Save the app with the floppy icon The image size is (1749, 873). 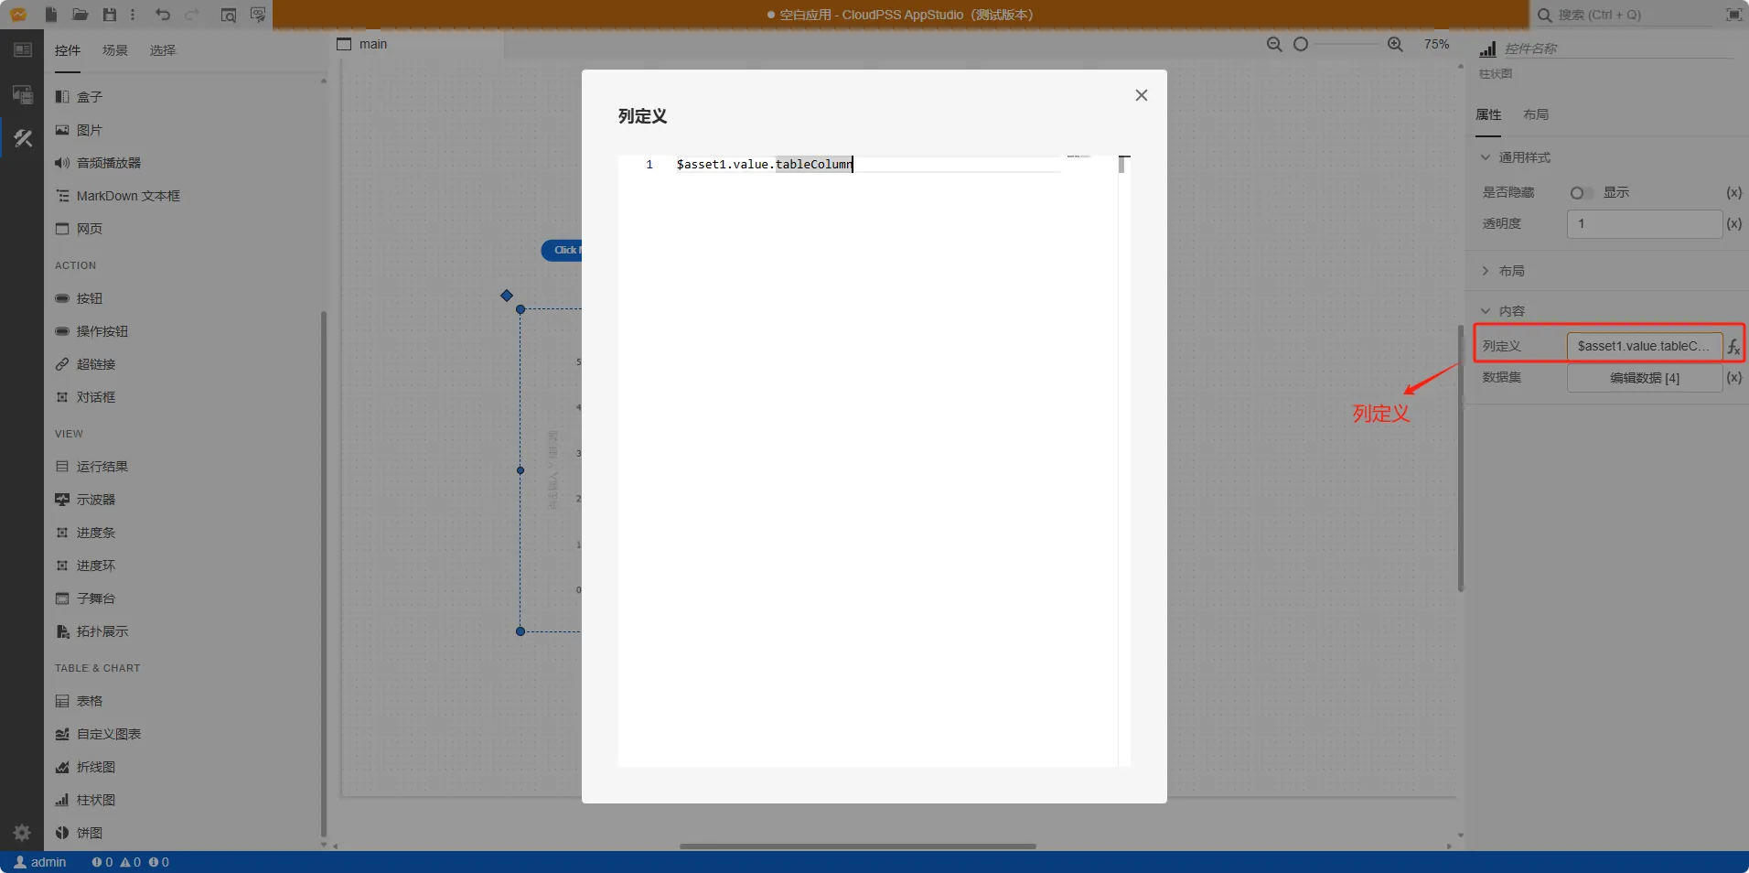tap(110, 15)
